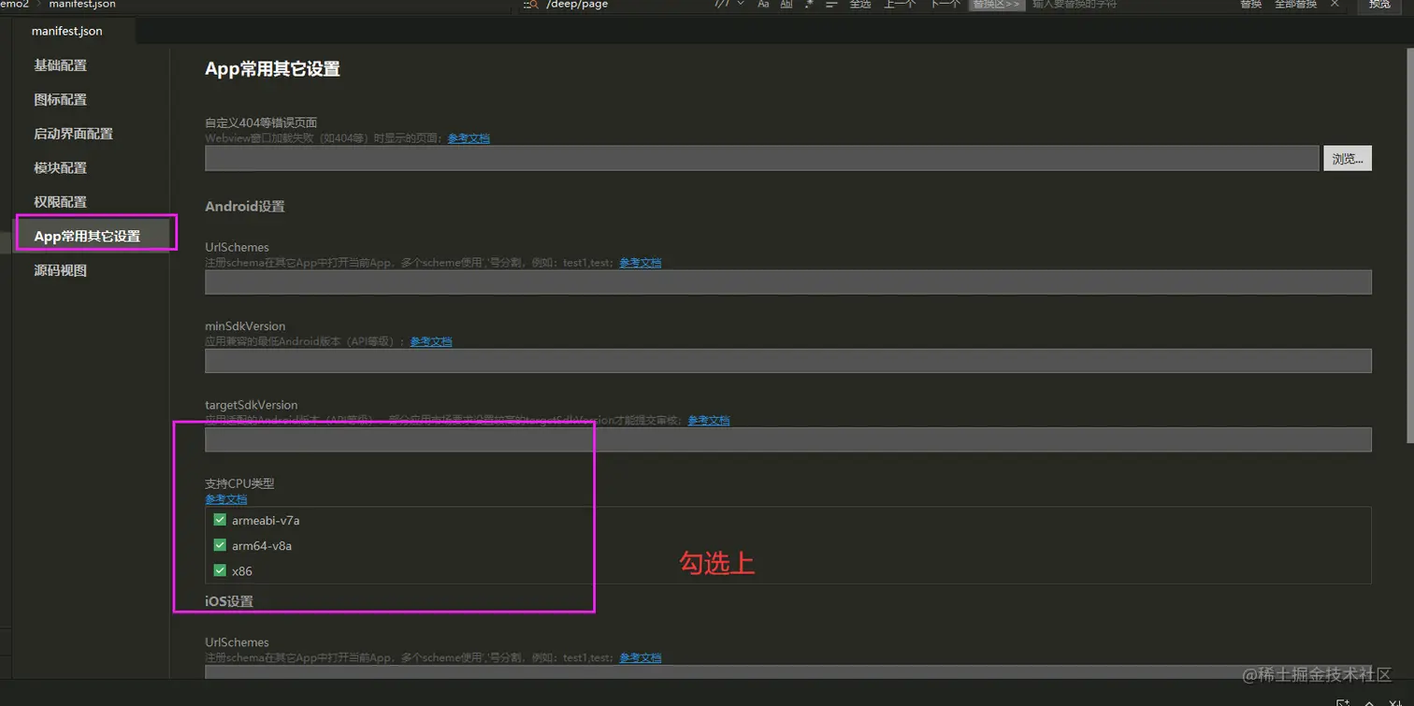Image resolution: width=1414 pixels, height=706 pixels.
Task: Click the App常用其它设置 page heading
Action: pos(272,69)
